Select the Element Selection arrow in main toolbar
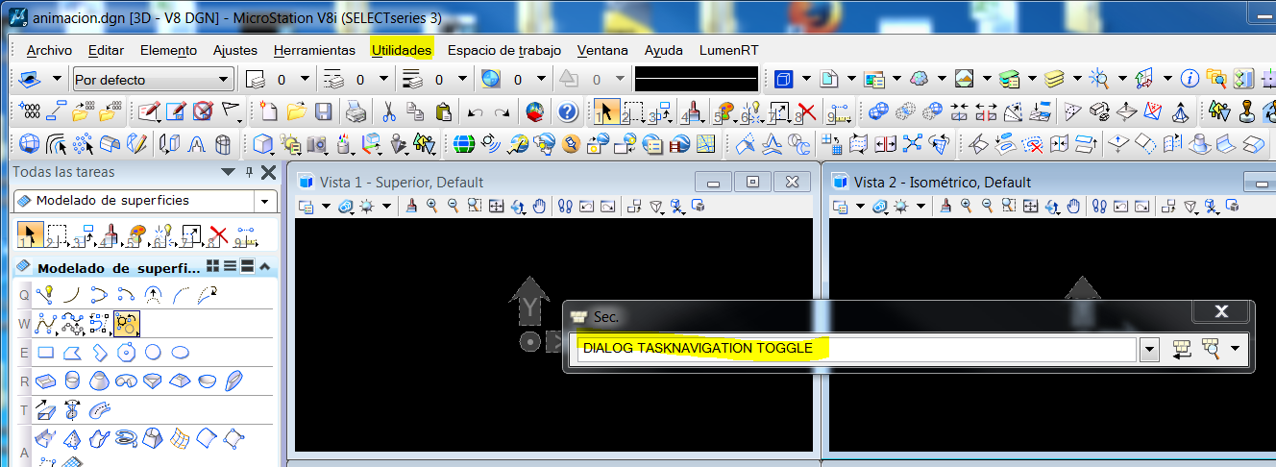This screenshot has height=467, width=1276. [x=606, y=111]
